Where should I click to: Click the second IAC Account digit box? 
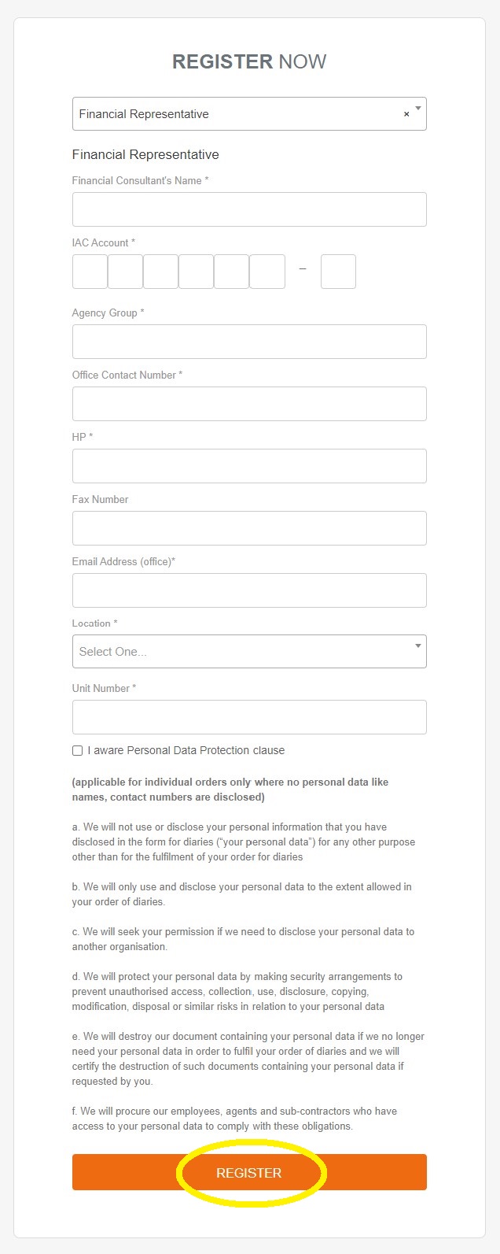(x=125, y=272)
